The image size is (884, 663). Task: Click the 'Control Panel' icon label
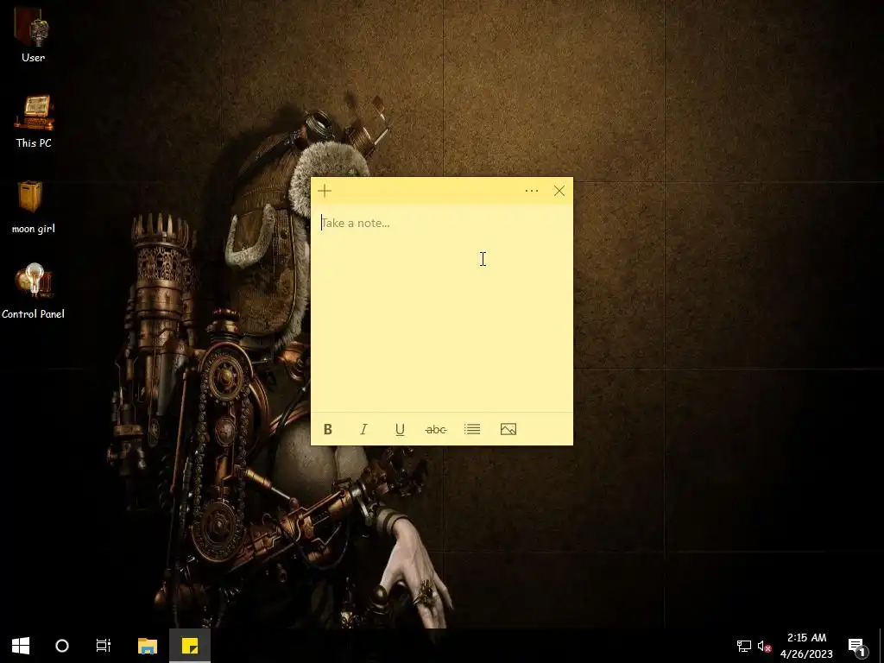pyautogui.click(x=34, y=314)
